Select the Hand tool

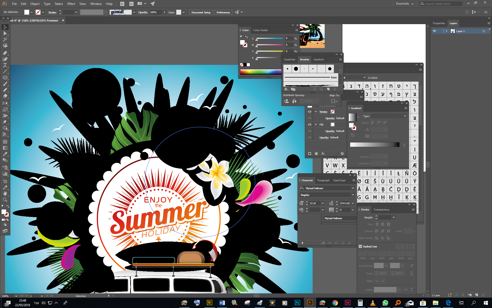pos(5,194)
